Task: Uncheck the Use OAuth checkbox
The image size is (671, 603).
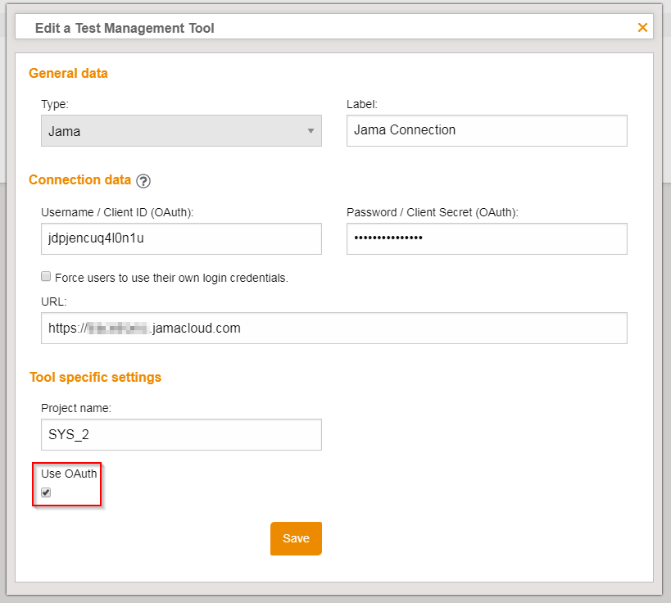Action: (47, 492)
